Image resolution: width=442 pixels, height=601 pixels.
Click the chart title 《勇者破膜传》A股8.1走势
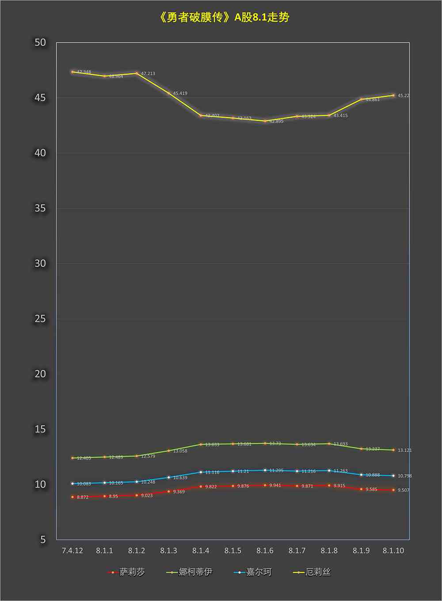[x=223, y=18]
